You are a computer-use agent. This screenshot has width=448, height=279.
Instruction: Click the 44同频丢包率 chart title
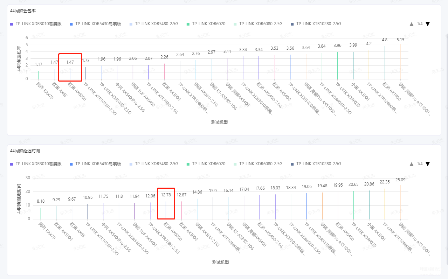coord(23,11)
